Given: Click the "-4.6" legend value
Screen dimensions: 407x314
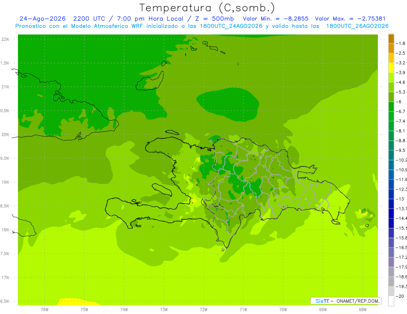Looking at the screenshot, I should coord(401,82).
